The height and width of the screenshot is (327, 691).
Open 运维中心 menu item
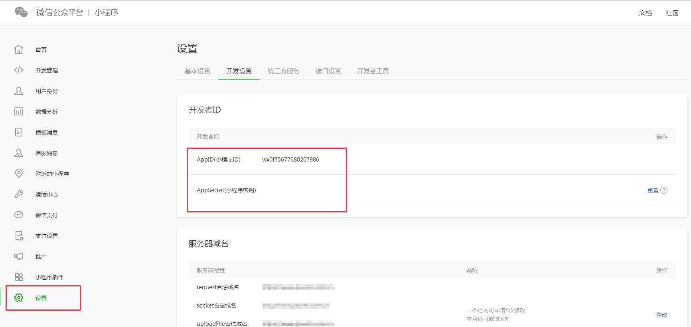point(47,195)
